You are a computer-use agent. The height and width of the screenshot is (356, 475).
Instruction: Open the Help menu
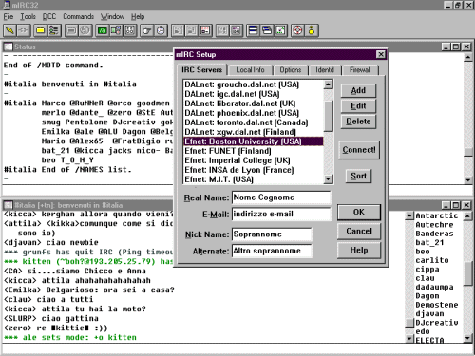[x=138, y=16]
